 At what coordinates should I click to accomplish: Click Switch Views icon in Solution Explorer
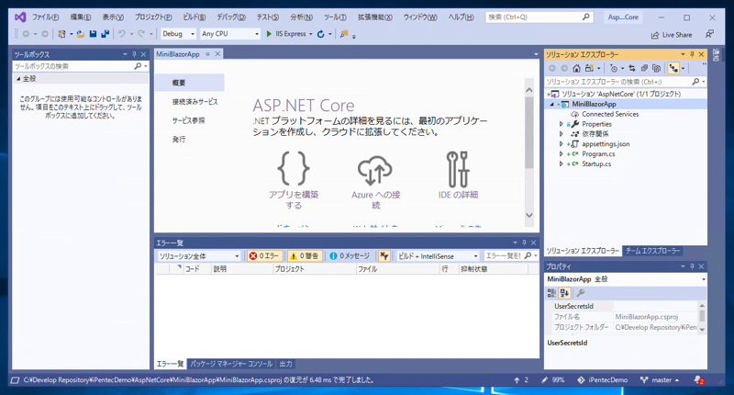589,68
